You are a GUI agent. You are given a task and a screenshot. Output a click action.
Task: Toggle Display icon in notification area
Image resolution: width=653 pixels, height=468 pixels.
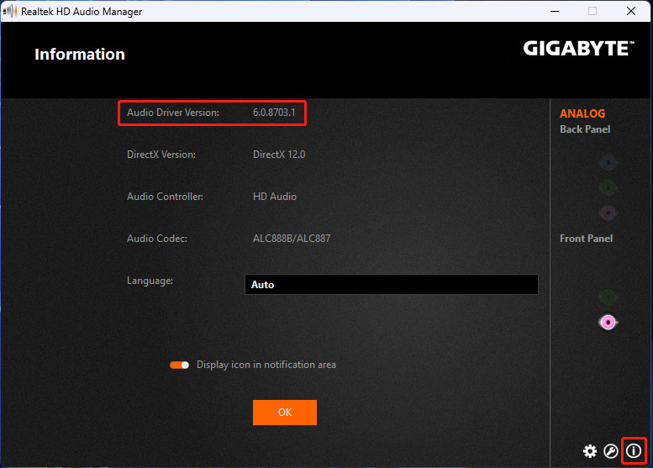pyautogui.click(x=180, y=365)
